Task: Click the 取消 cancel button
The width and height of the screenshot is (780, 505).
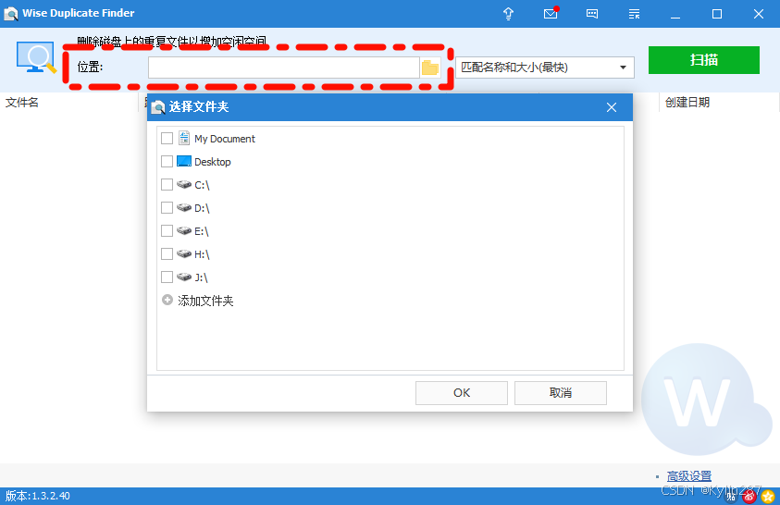Action: tap(561, 393)
